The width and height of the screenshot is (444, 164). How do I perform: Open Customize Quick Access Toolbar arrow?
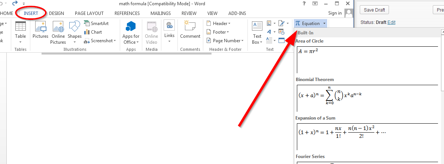(x=24, y=4)
